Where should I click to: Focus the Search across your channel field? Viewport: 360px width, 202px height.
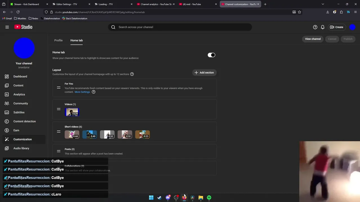click(x=180, y=27)
